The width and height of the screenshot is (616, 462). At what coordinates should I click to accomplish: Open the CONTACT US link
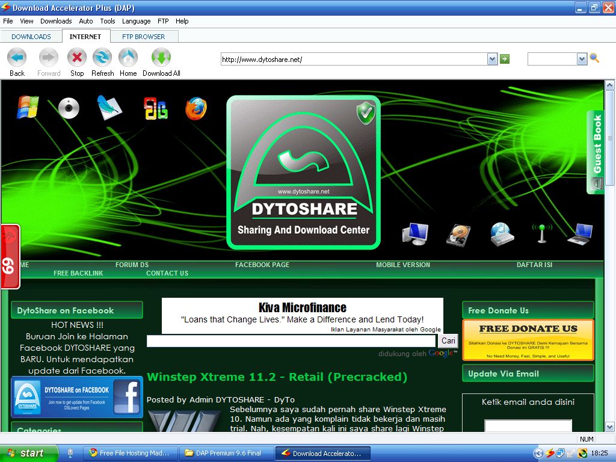[167, 273]
